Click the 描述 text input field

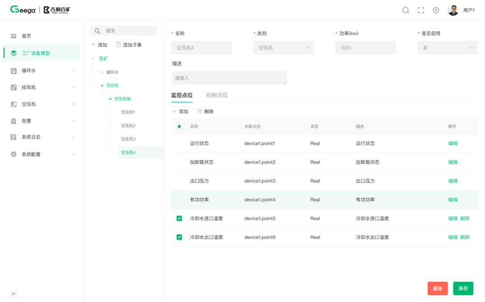click(229, 78)
